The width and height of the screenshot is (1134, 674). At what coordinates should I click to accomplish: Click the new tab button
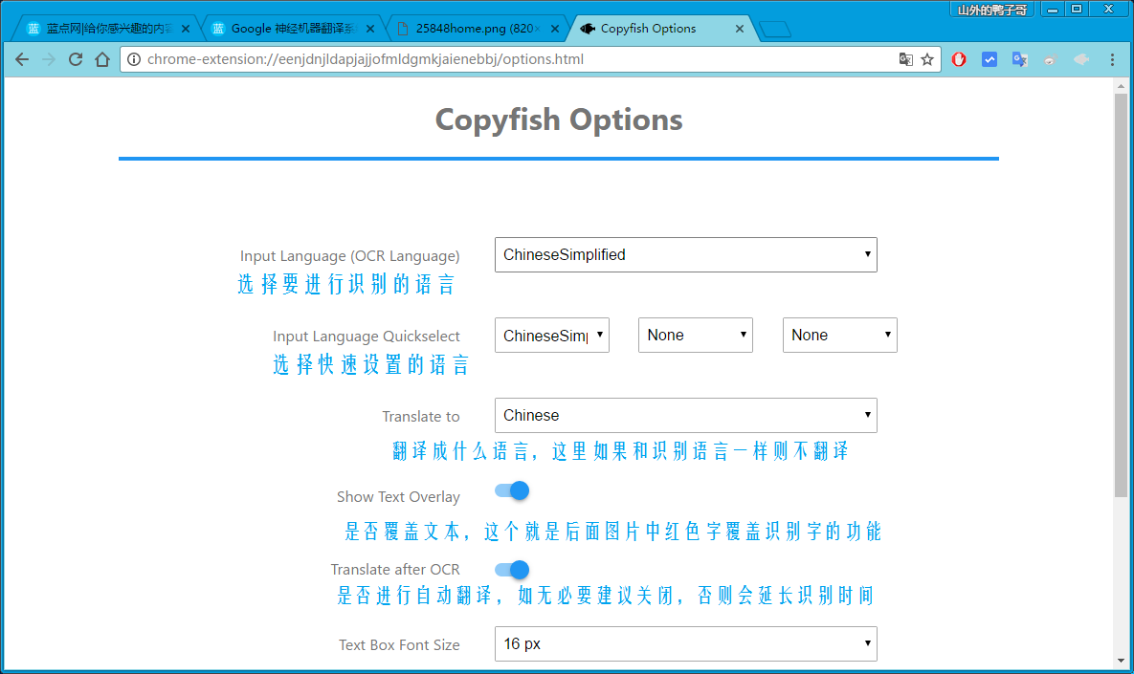point(776,30)
